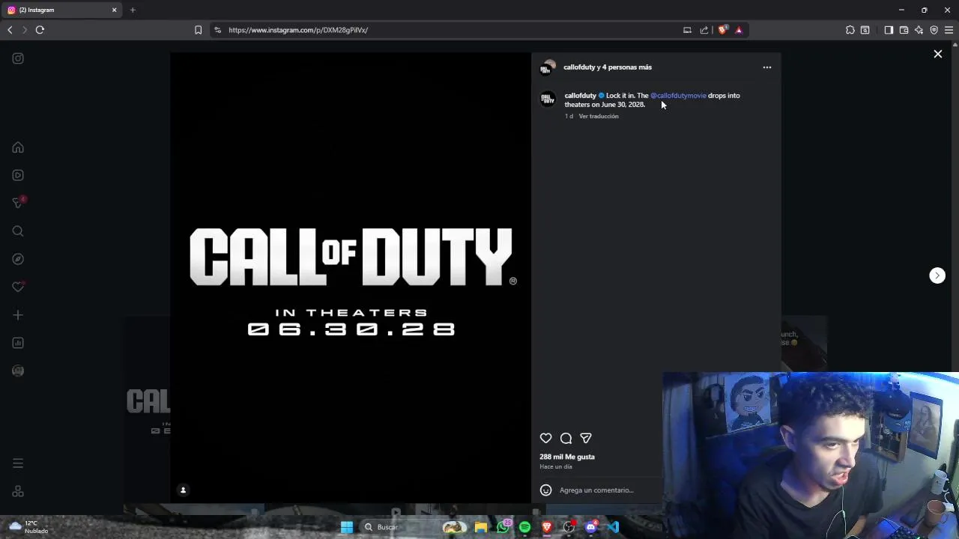Image resolution: width=959 pixels, height=539 pixels.
Task: Open the dashboard chart icon in the sidebar
Action: click(18, 343)
